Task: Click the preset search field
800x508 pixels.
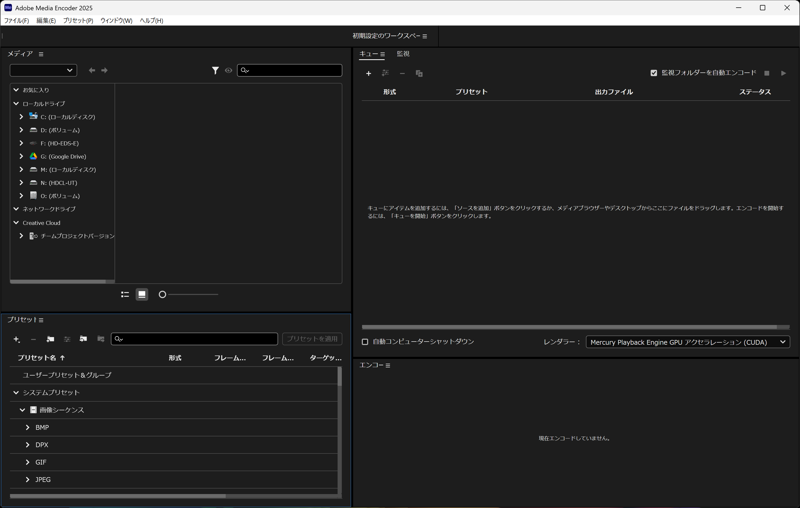Action: pyautogui.click(x=194, y=339)
